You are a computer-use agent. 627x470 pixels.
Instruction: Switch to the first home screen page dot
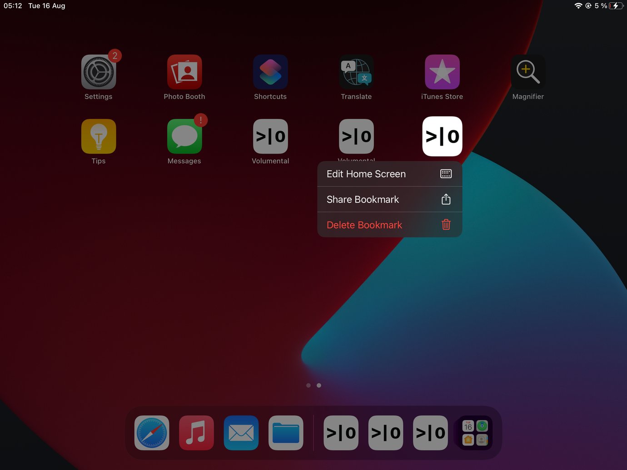pyautogui.click(x=308, y=385)
